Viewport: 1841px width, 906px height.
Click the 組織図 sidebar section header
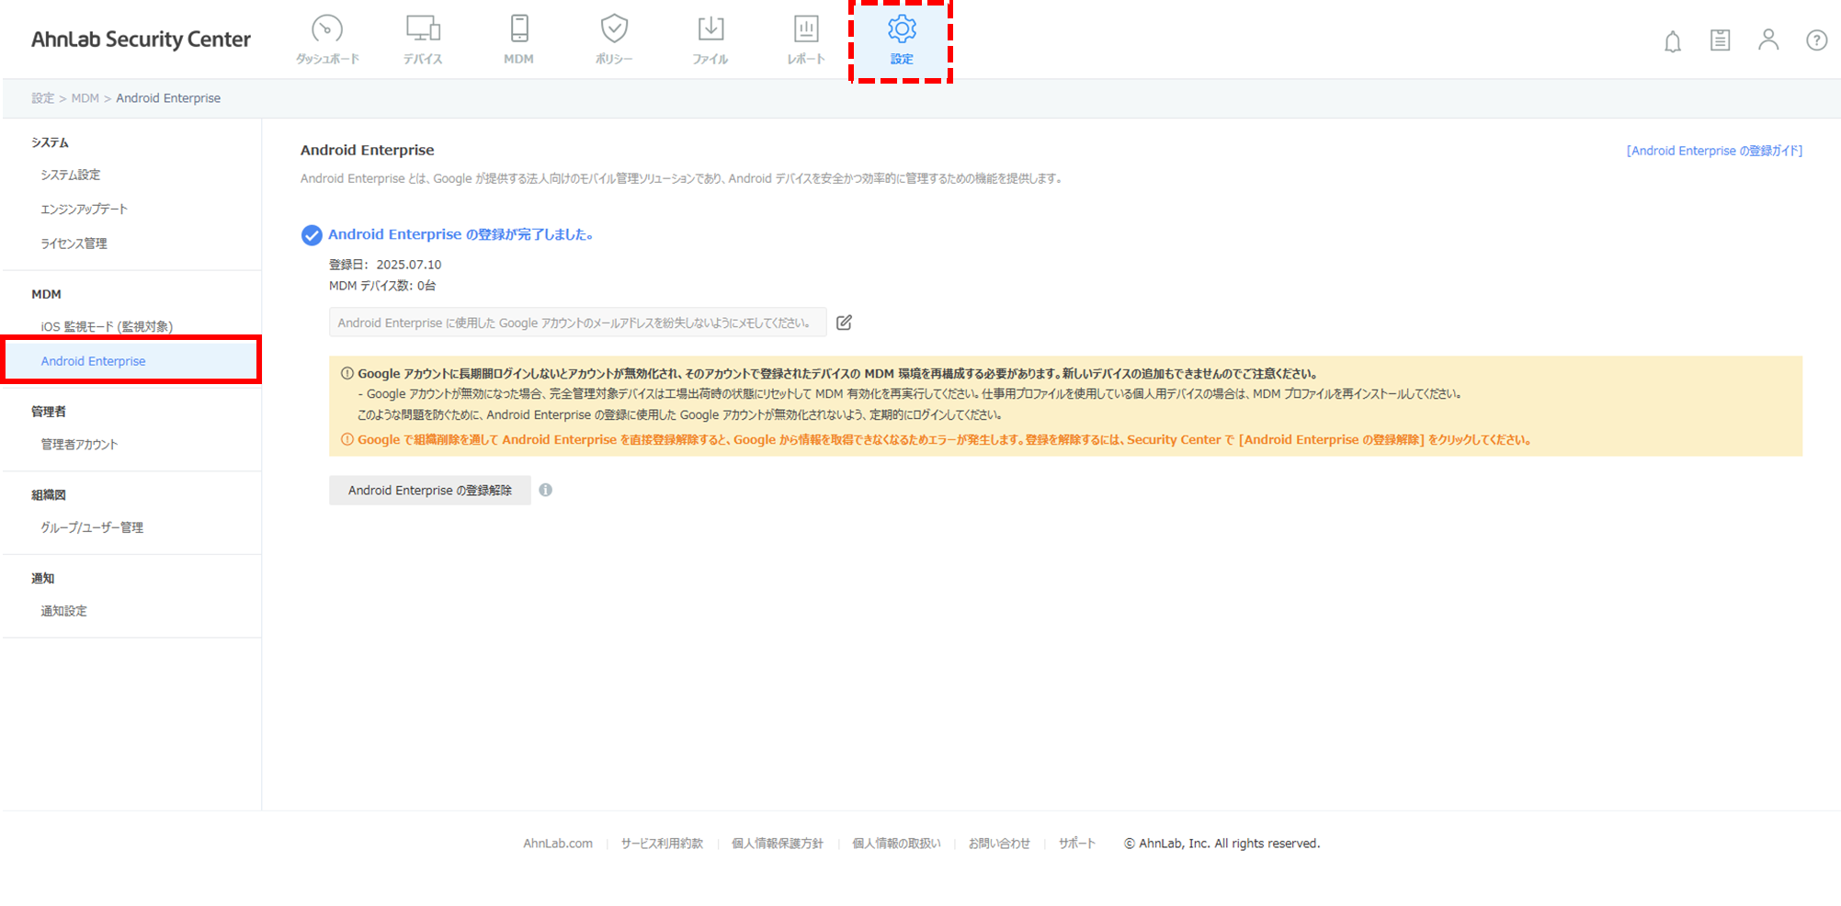49,495
